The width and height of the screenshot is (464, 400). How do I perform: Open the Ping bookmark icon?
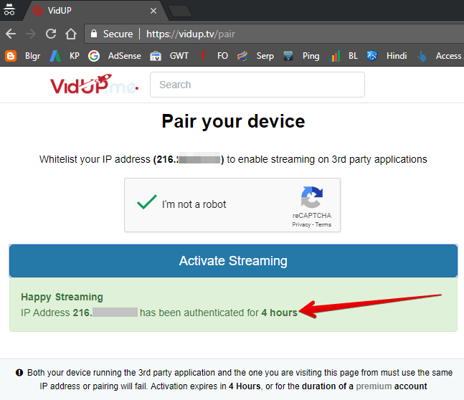288,56
